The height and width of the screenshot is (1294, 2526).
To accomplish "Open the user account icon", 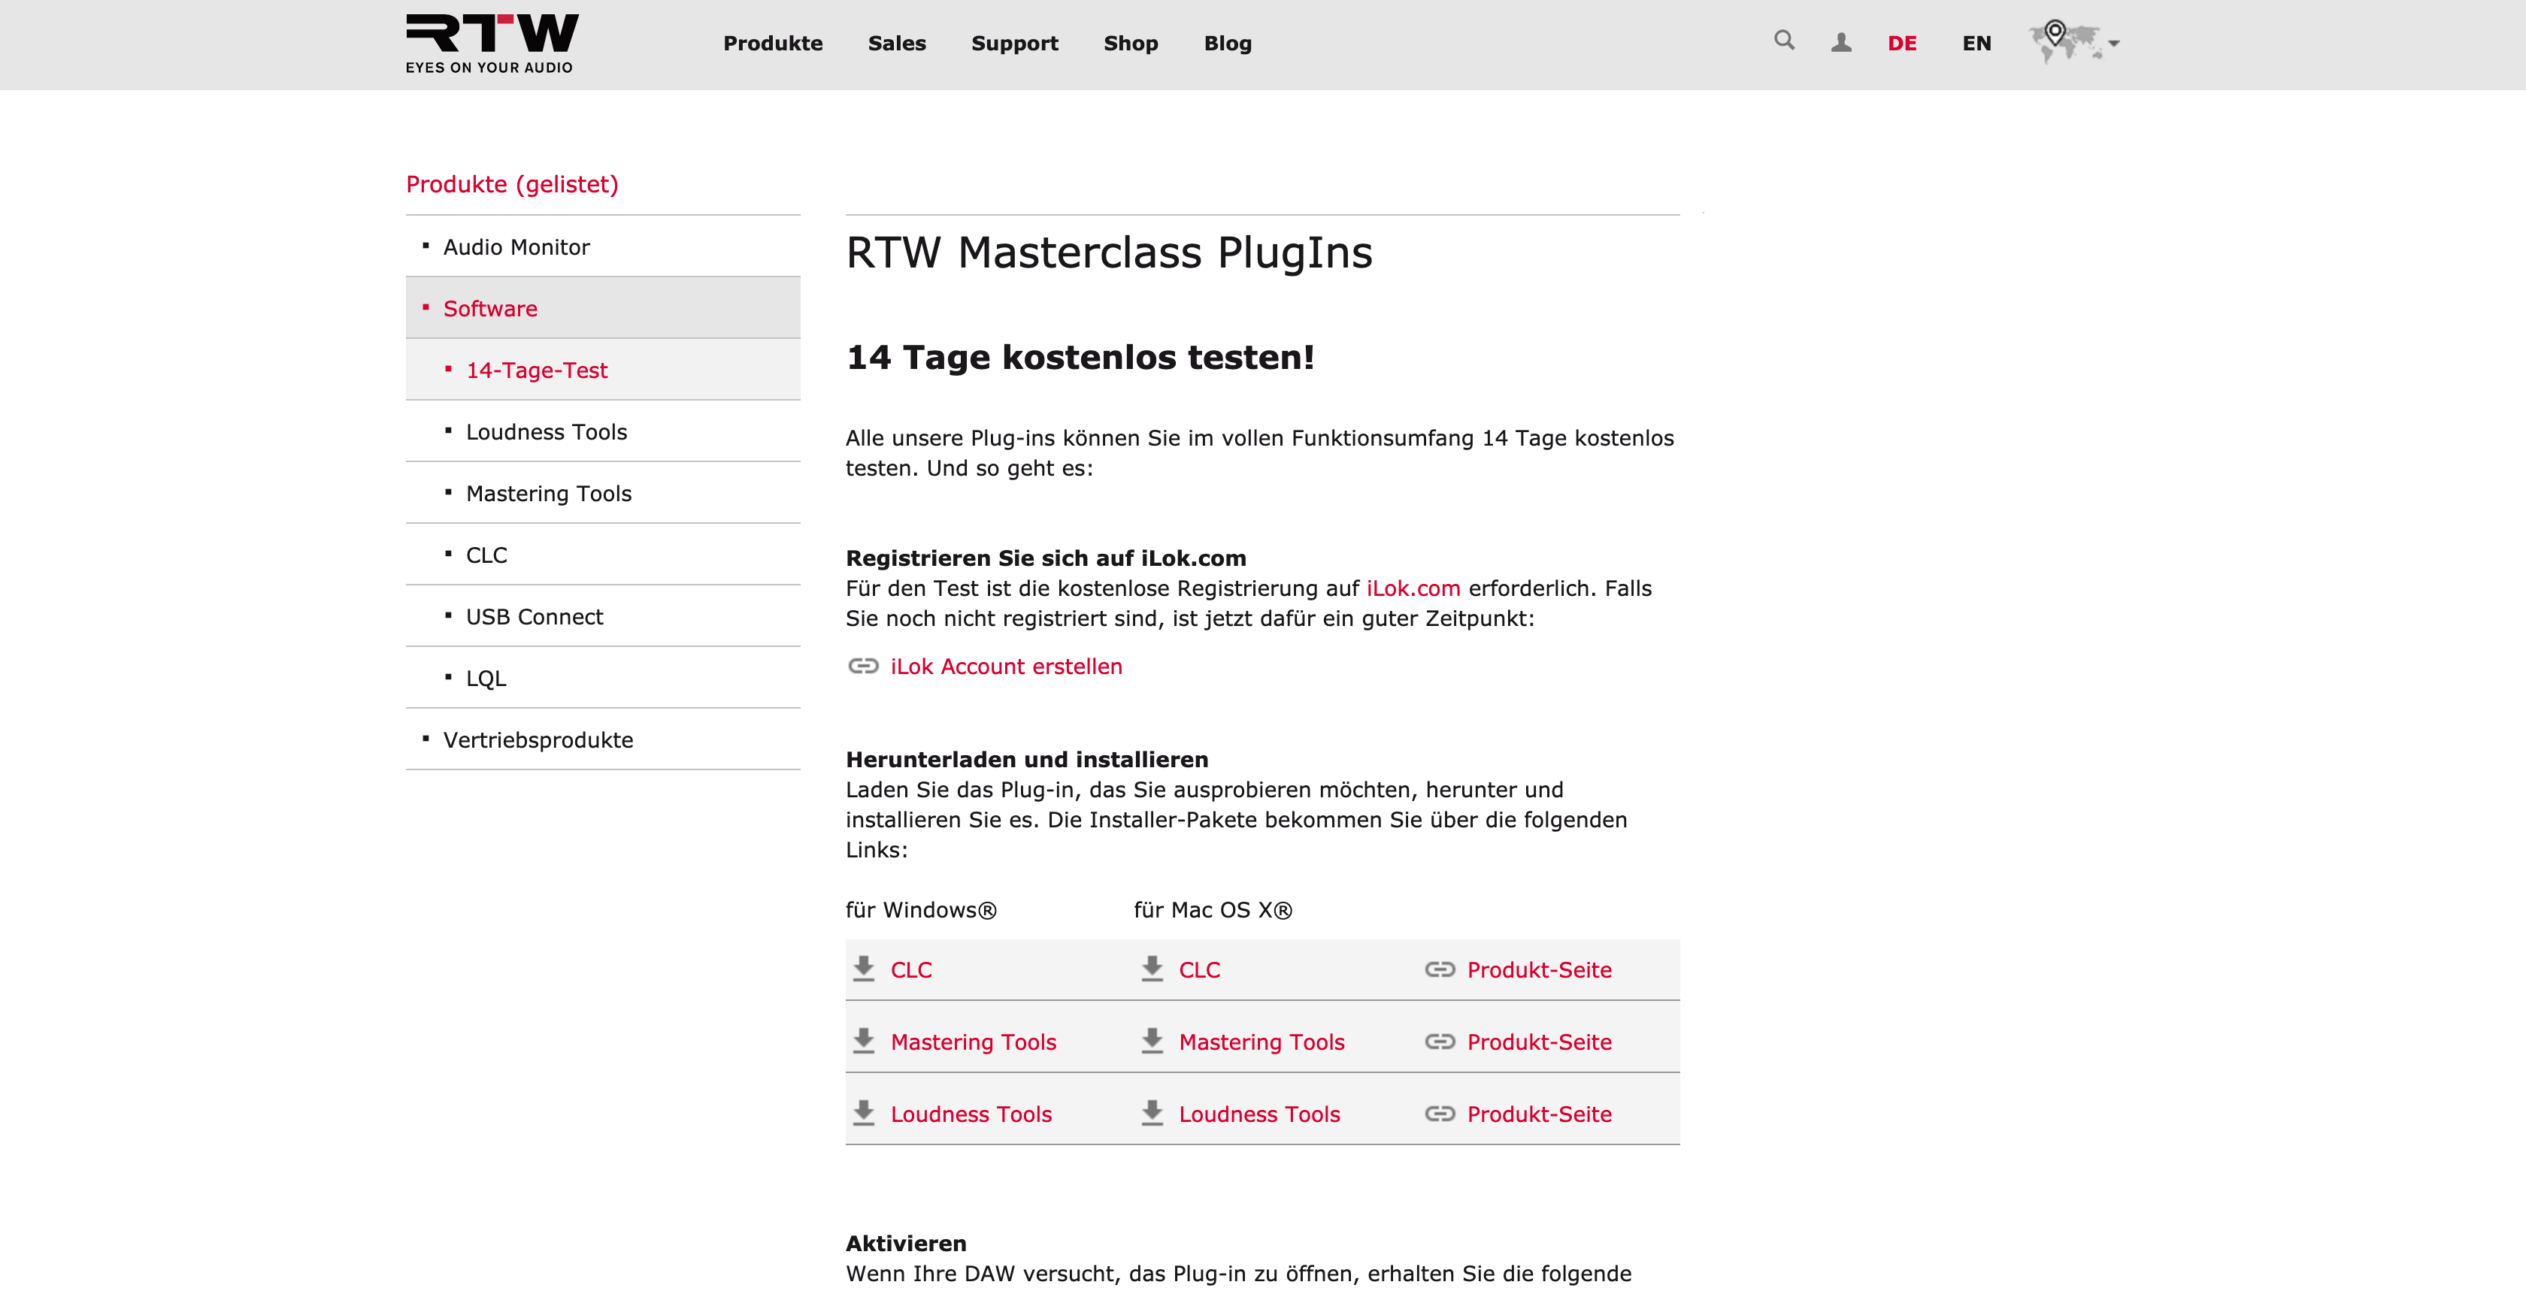I will [1840, 42].
